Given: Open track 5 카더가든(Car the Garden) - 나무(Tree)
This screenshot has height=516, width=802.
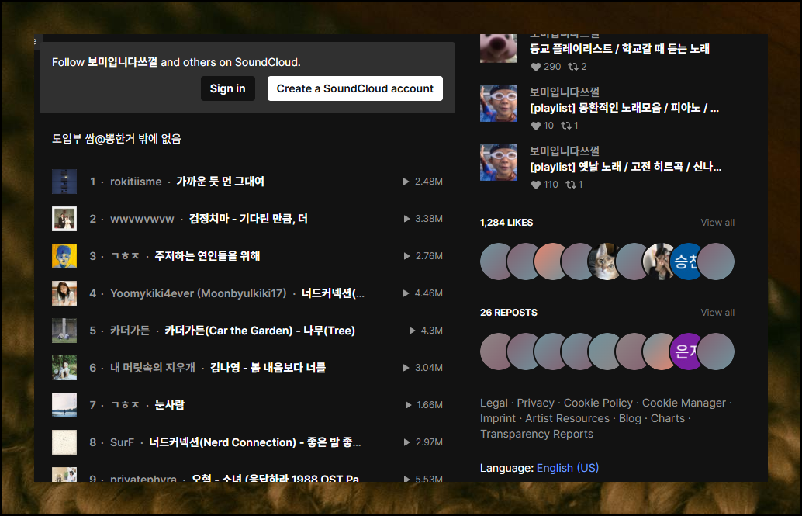Looking at the screenshot, I should click(260, 331).
